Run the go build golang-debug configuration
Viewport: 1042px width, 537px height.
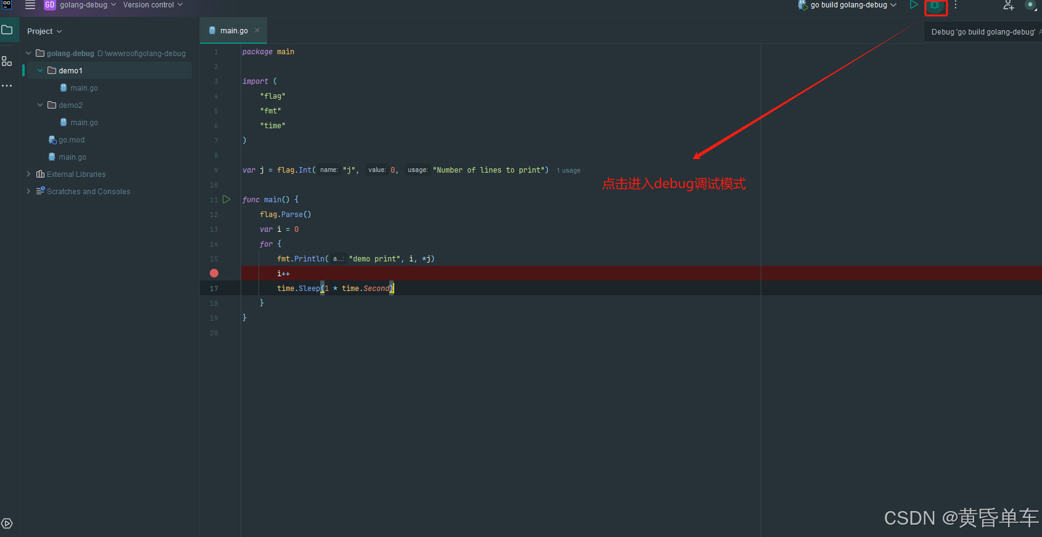pos(914,5)
